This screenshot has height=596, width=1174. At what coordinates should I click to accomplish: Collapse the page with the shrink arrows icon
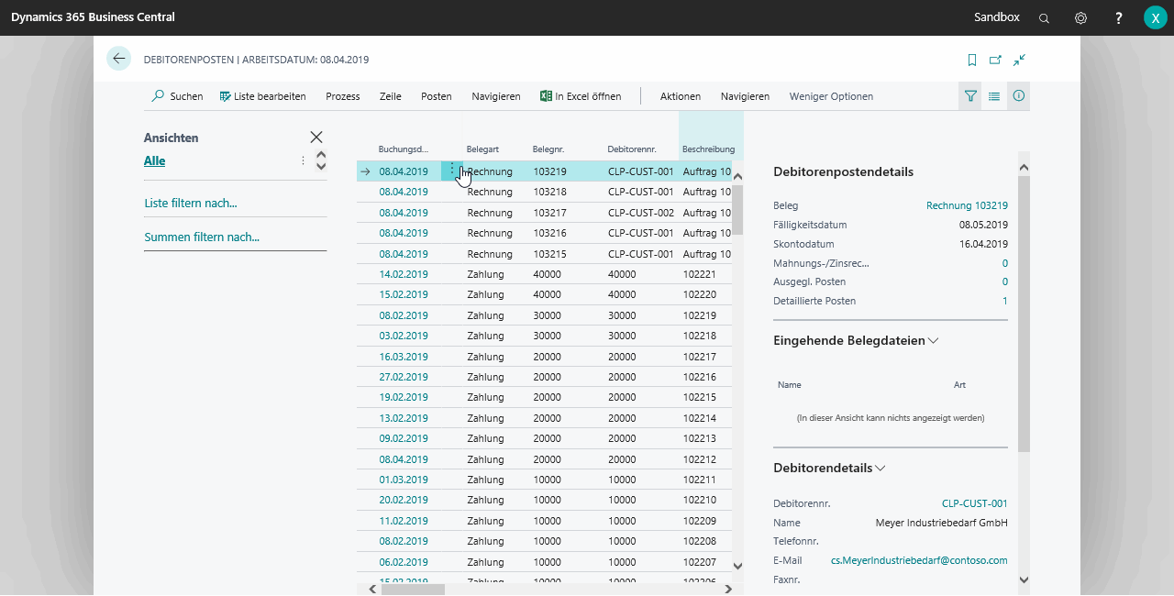click(1019, 60)
